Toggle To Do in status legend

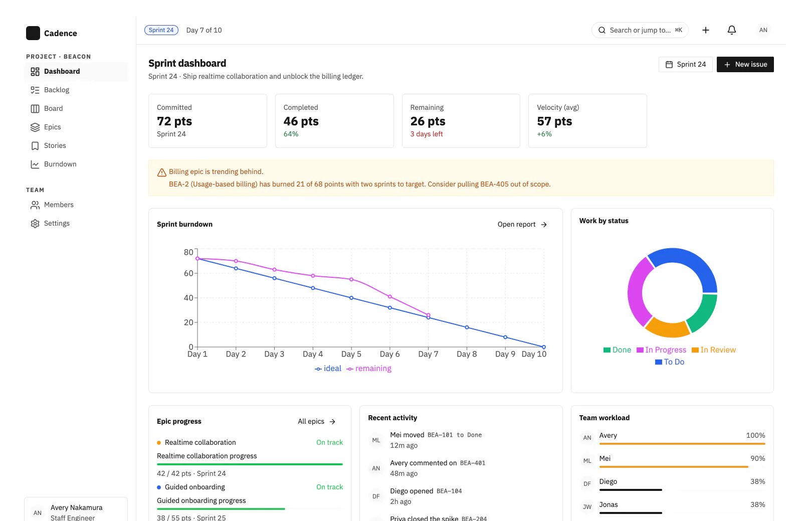pos(670,362)
